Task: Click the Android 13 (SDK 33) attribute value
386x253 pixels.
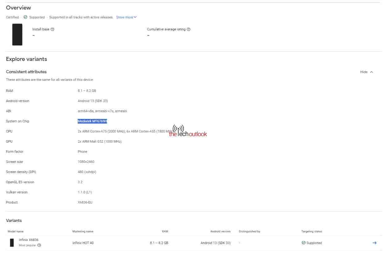Action: [x=92, y=101]
